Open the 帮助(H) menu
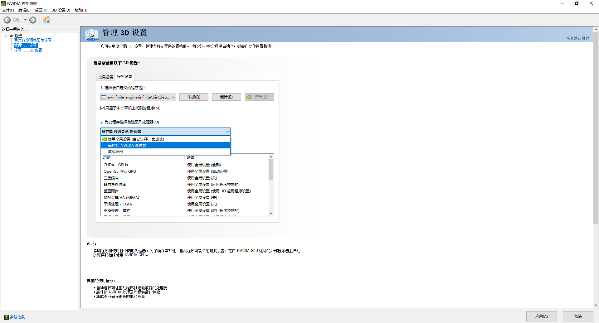The height and width of the screenshot is (323, 599). [81, 10]
